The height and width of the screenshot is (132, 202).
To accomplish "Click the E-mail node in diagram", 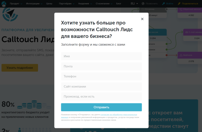I will tap(193, 35).
